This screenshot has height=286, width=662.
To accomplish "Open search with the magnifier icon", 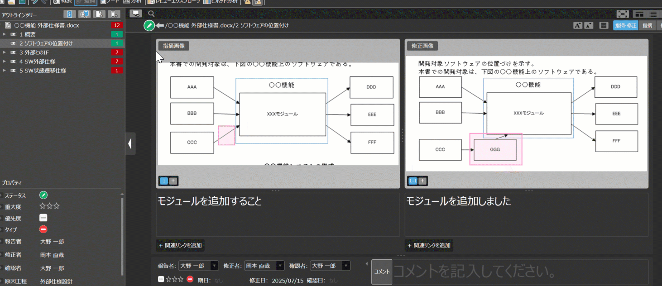I will click(151, 14).
